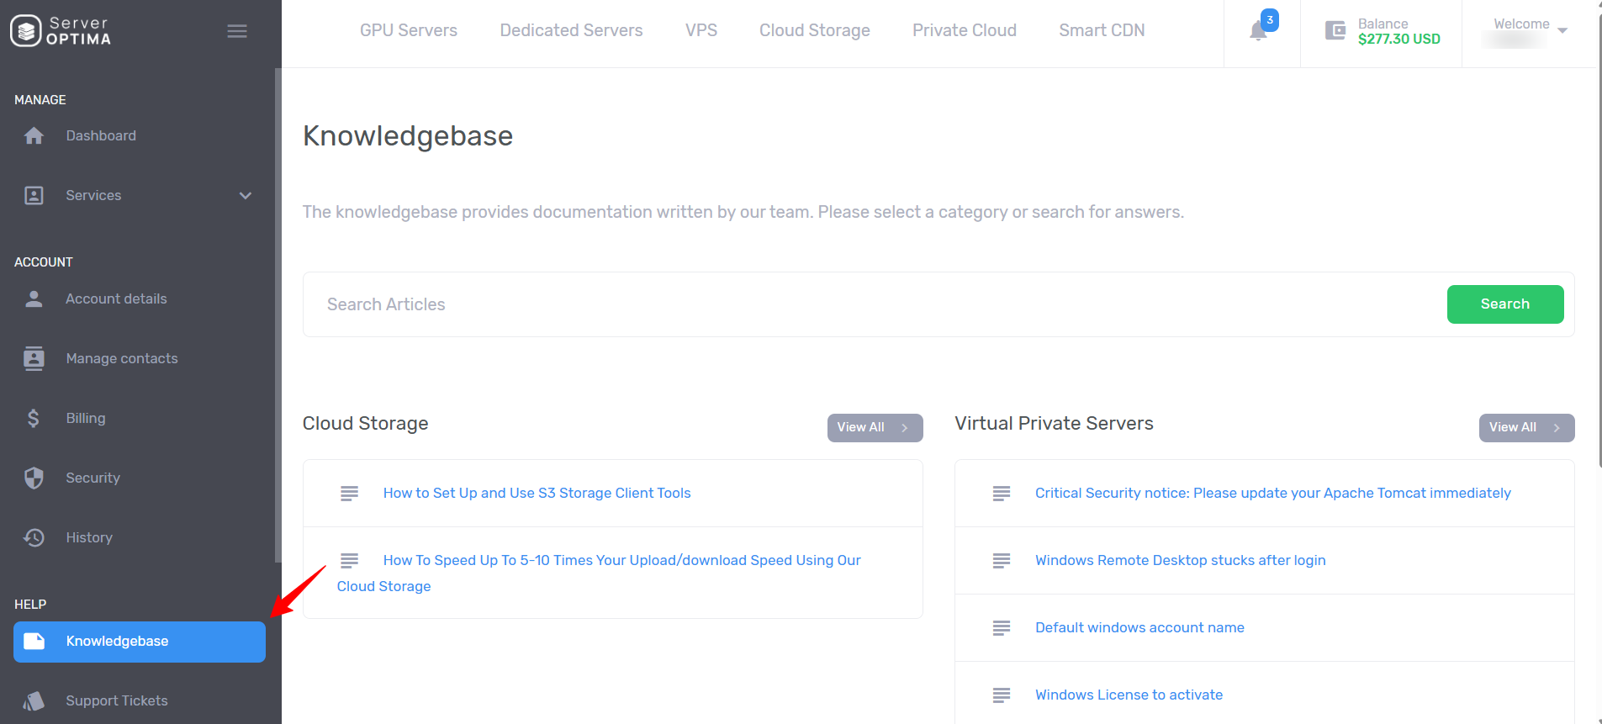Click the Security shield icon
The height and width of the screenshot is (724, 1602).
pyautogui.click(x=34, y=478)
